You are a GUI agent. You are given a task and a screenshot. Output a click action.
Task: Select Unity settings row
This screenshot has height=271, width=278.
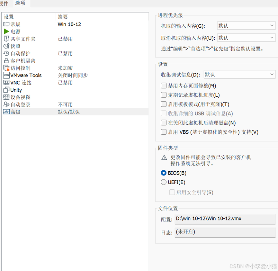coord(75,90)
